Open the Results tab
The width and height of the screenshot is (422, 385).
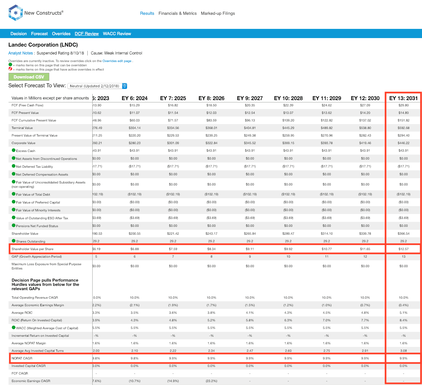tap(147, 13)
